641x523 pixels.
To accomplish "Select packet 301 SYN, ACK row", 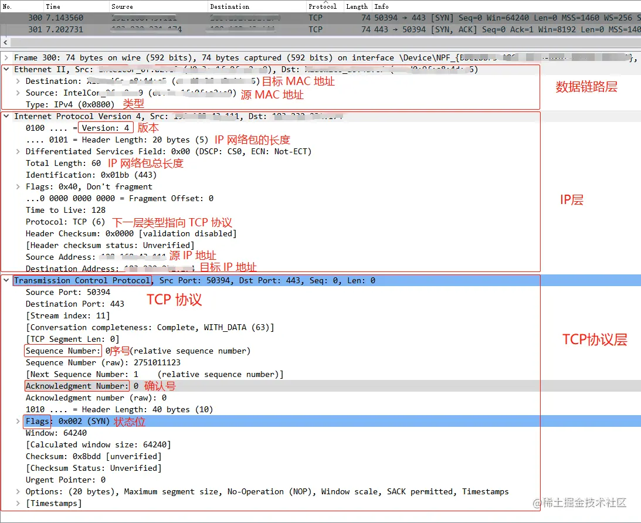I will 320,29.
